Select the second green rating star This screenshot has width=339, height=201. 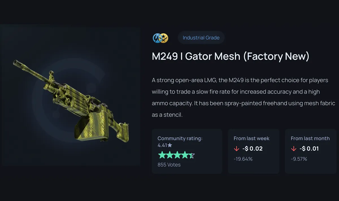tap(169, 155)
